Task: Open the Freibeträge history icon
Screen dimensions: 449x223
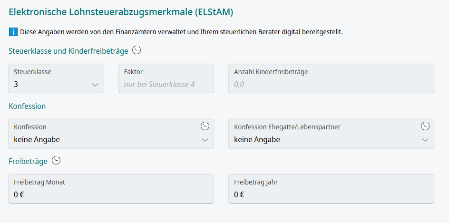Action: click(x=56, y=161)
